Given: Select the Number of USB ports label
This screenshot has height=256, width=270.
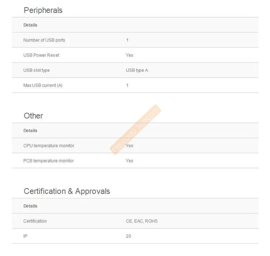Looking at the screenshot, I should point(44,40).
